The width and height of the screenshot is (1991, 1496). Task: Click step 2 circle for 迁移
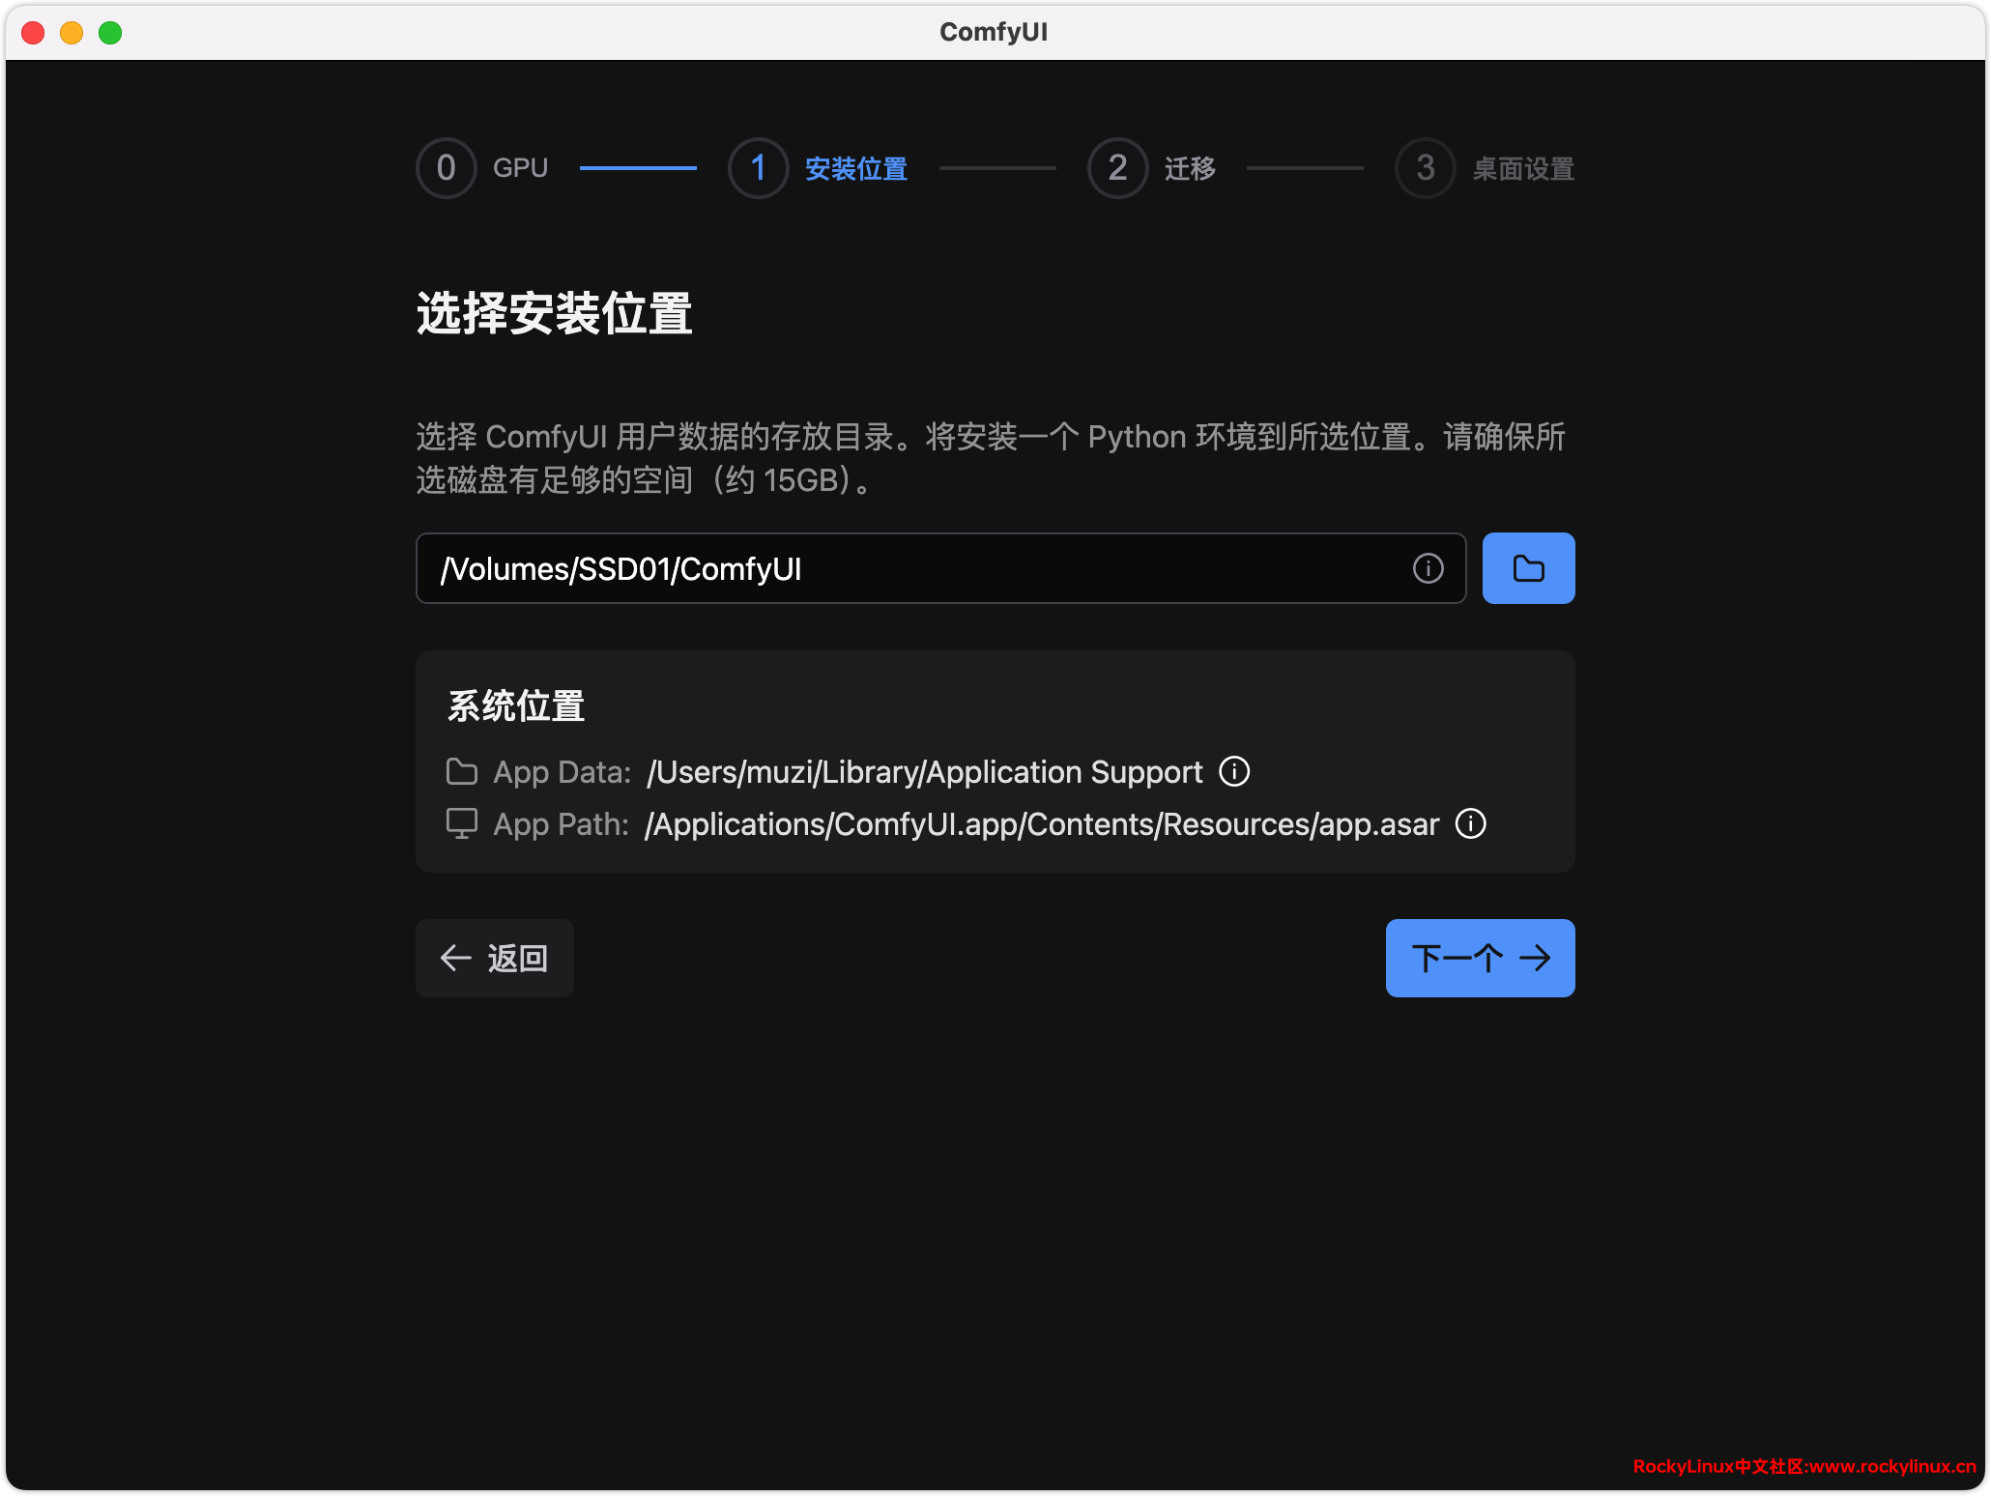click(x=1117, y=168)
